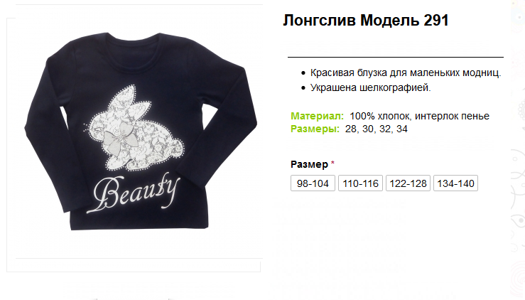Image resolution: width=525 pixels, height=300 pixels.
Task: Click the text Красивая блузка для маленьких модниц
Action: coord(406,73)
